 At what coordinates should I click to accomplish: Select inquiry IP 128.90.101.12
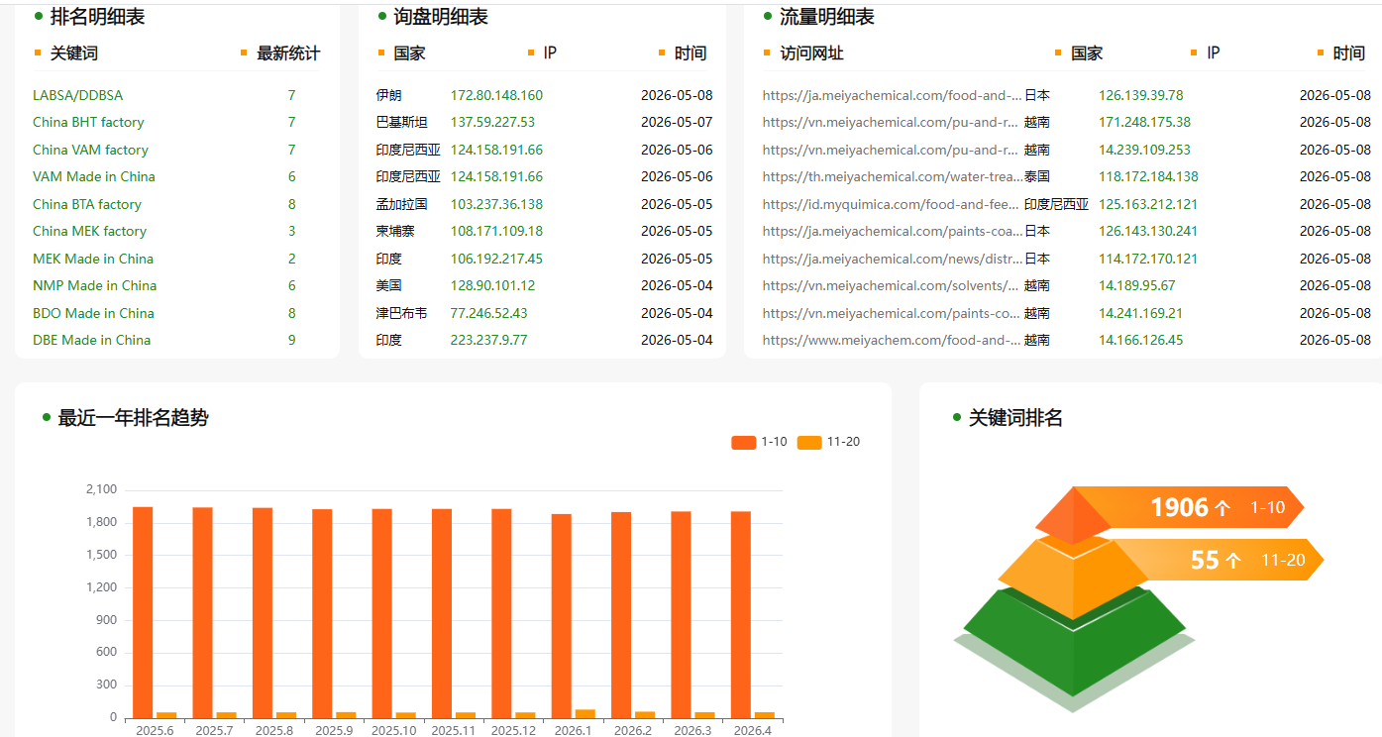click(492, 285)
